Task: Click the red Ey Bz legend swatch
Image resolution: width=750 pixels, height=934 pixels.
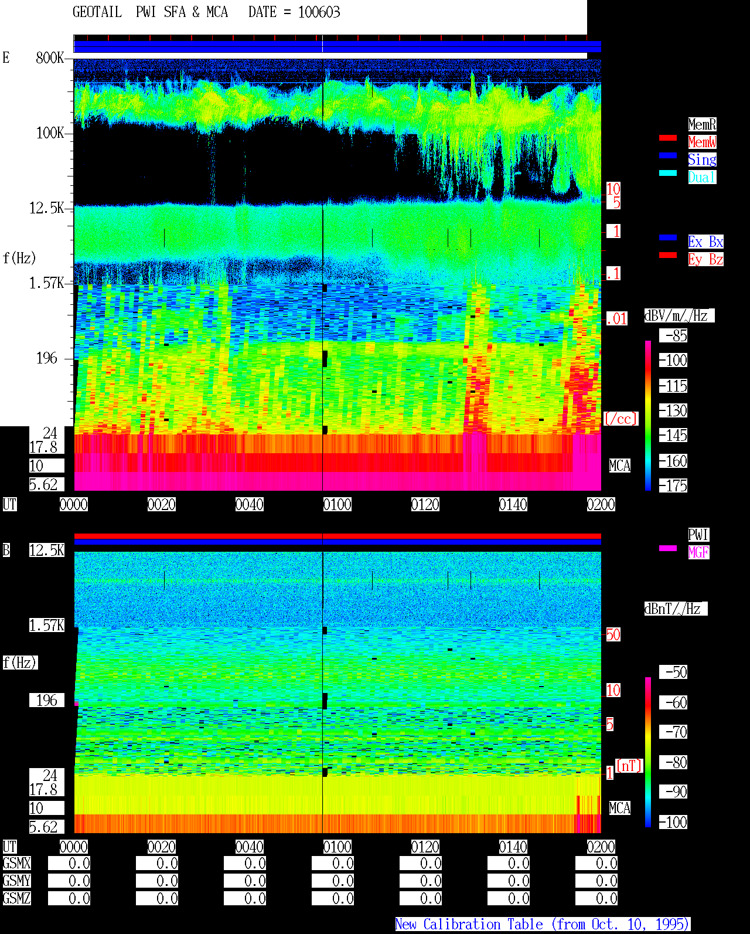Action: [668, 255]
